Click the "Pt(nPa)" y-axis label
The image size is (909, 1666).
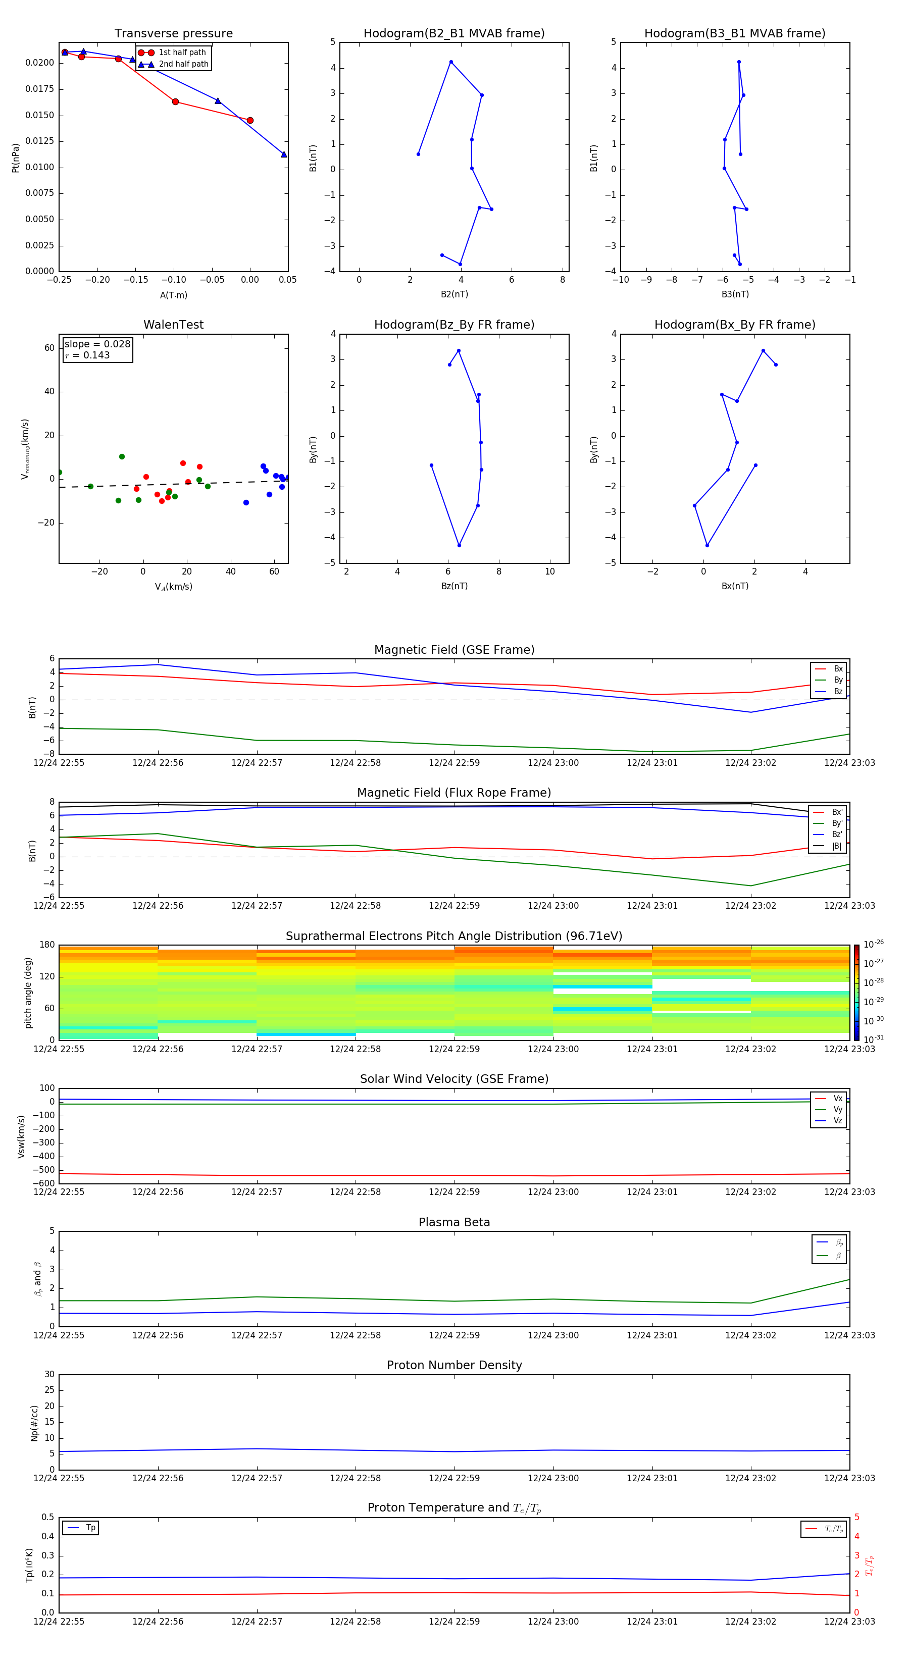point(16,158)
